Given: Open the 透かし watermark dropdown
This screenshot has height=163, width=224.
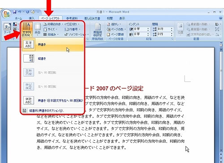Looking at the screenshot, I should pyautogui.click(x=114, y=24).
